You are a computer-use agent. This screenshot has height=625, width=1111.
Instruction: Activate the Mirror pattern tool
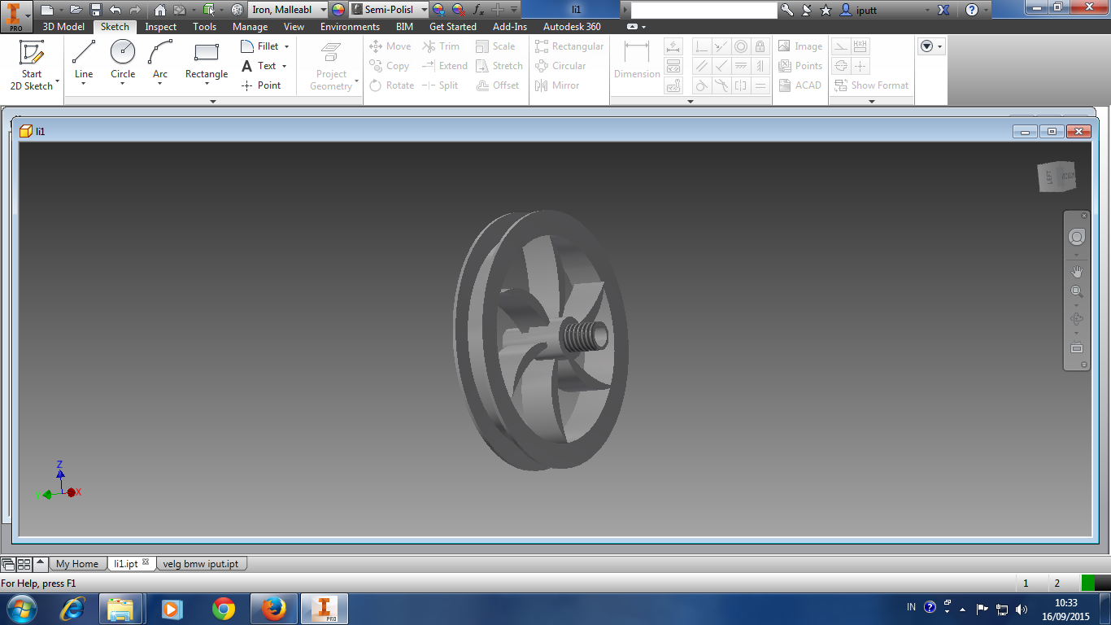(x=562, y=85)
